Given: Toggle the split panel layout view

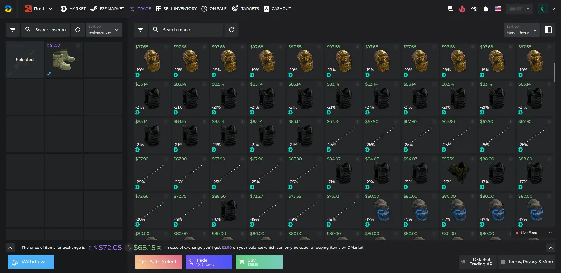Looking at the screenshot, I should 548,30.
